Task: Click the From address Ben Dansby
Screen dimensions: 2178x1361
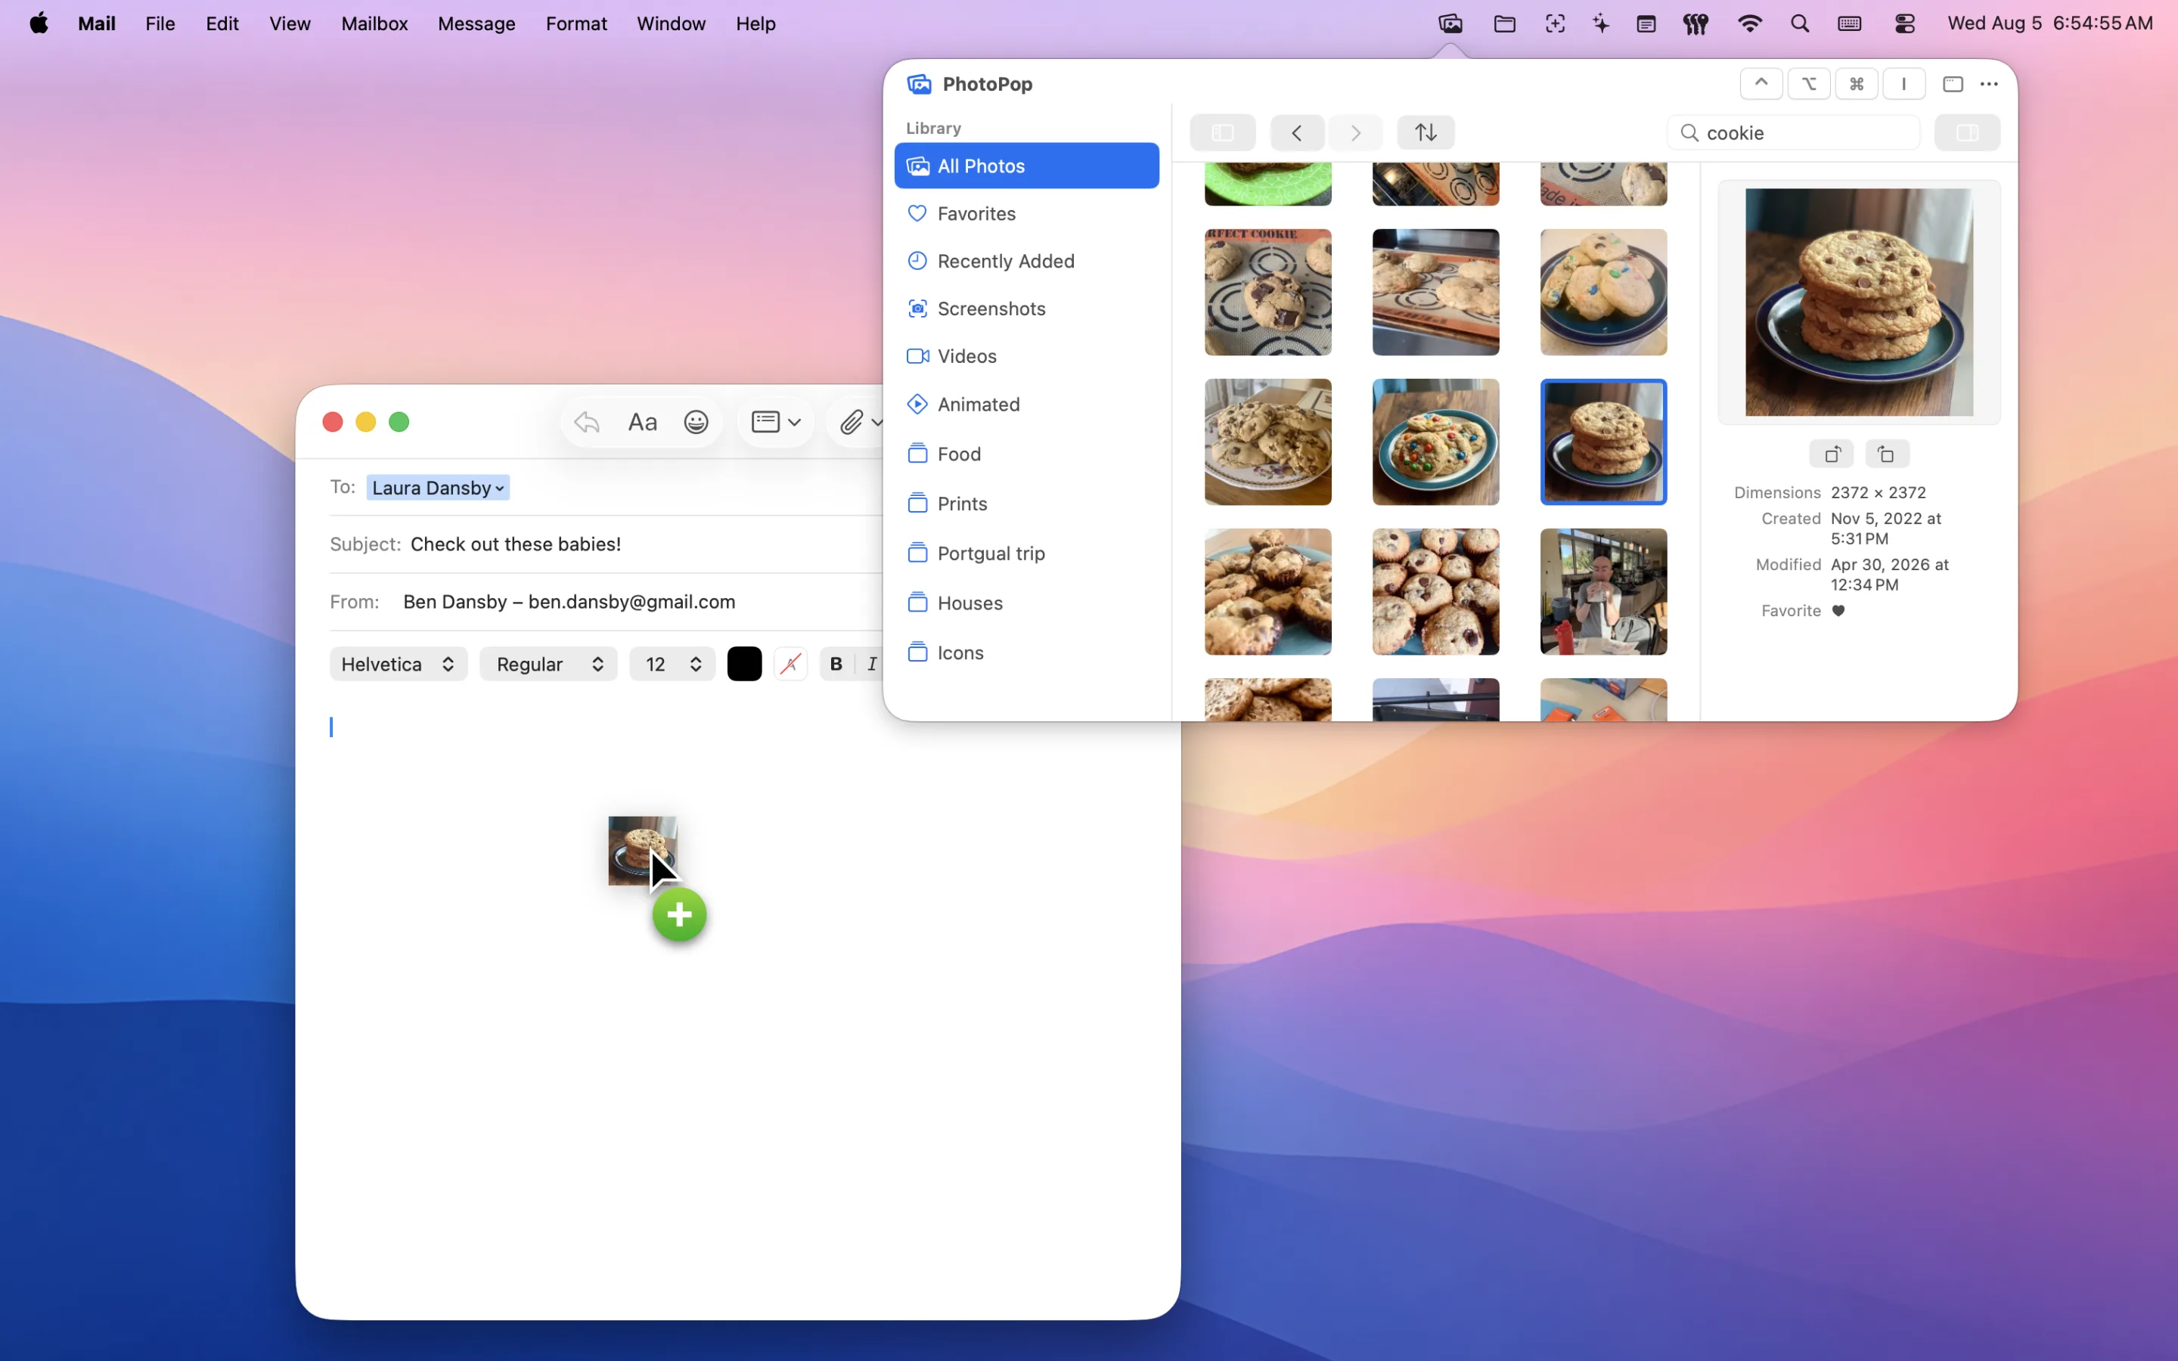Action: 569,601
